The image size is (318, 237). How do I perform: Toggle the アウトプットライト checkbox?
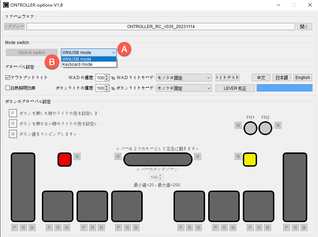(x=8, y=78)
